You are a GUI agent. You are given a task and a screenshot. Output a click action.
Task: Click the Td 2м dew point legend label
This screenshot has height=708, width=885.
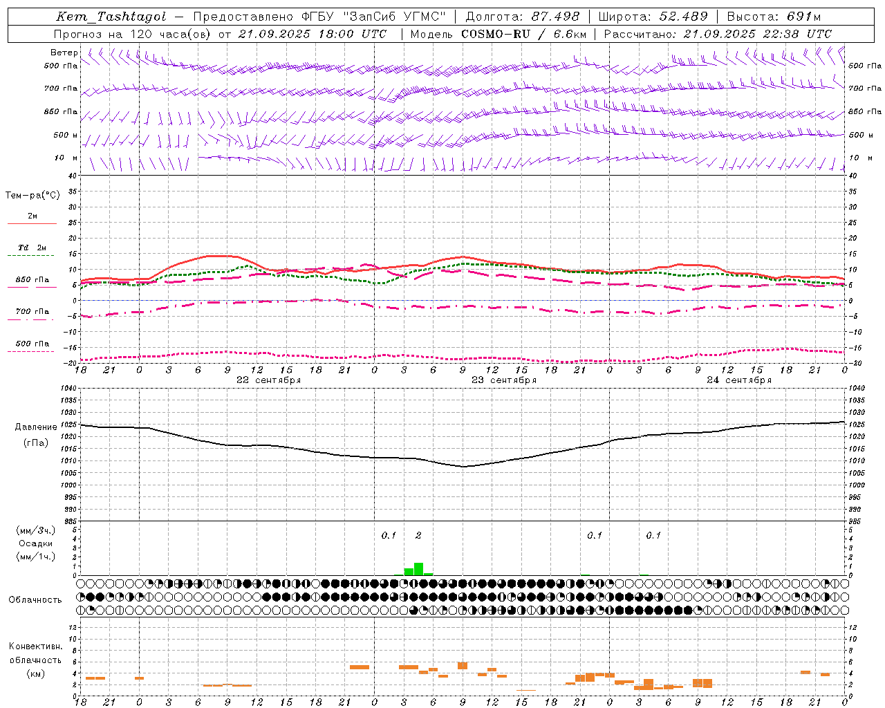(x=32, y=248)
